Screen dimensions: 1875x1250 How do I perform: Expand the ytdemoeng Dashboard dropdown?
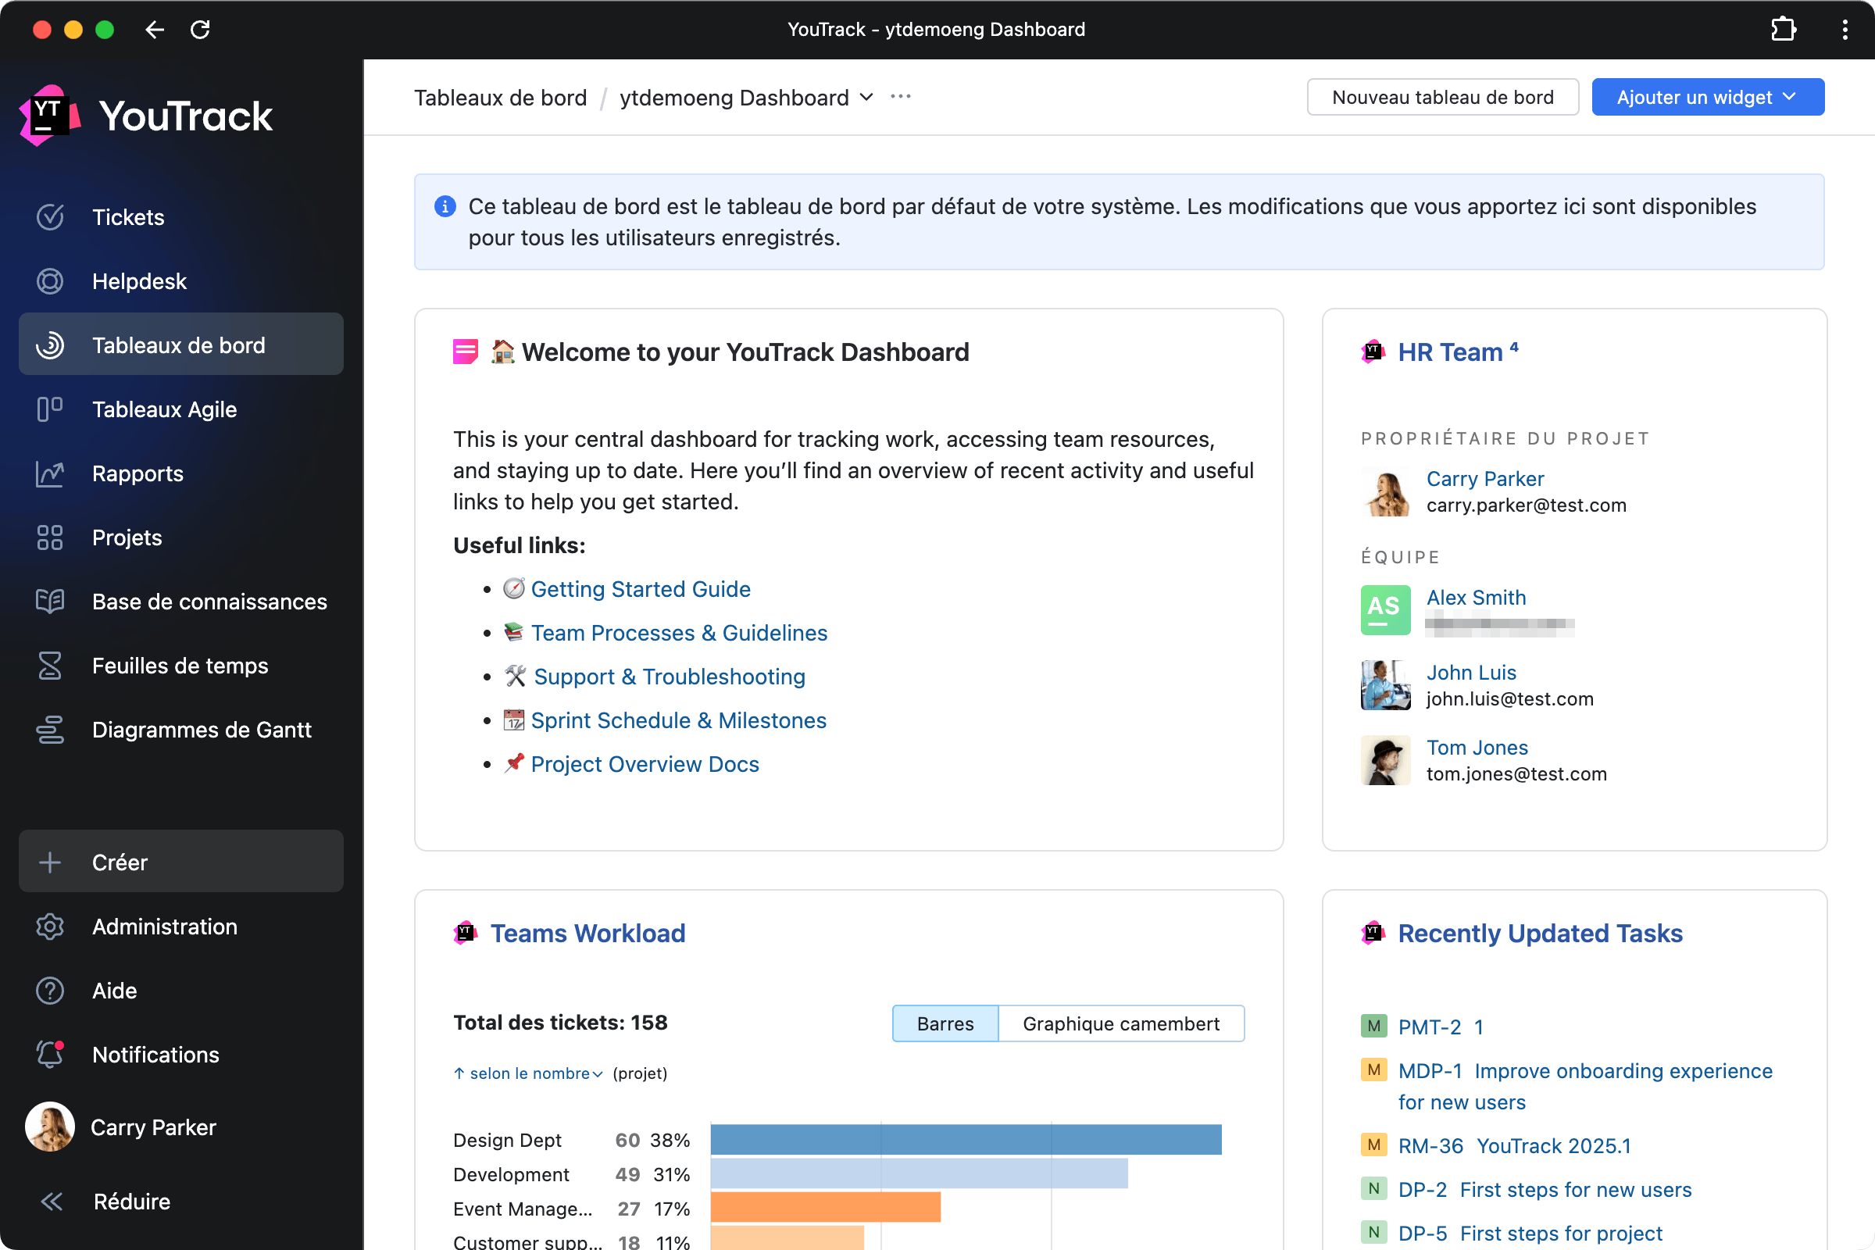coord(866,97)
